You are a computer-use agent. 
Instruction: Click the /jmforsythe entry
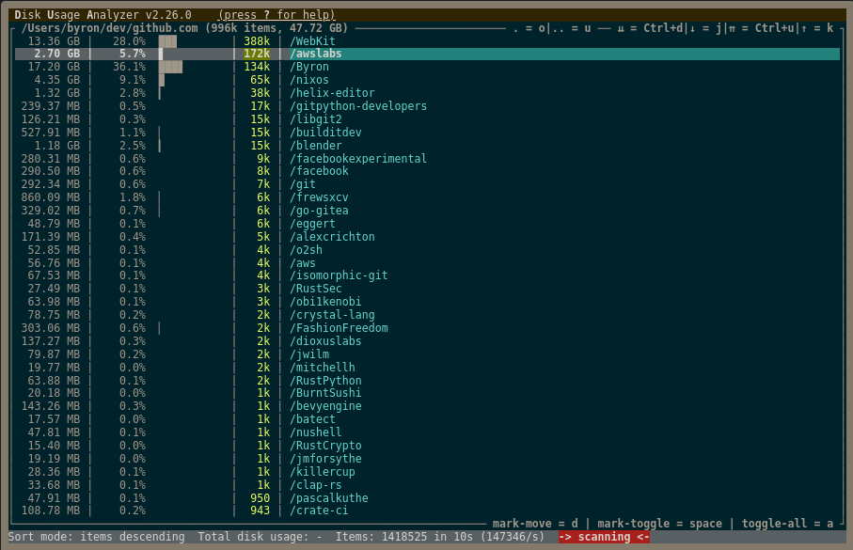tap(427, 459)
